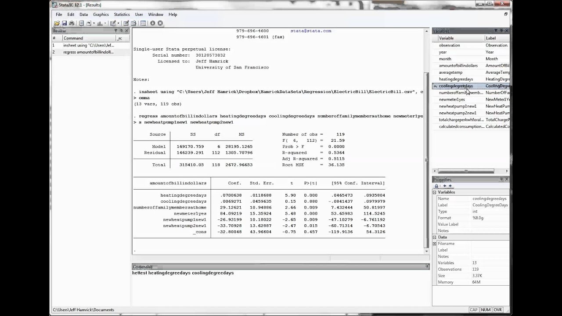Open the Data menu
562x316 pixels.
coord(83,14)
